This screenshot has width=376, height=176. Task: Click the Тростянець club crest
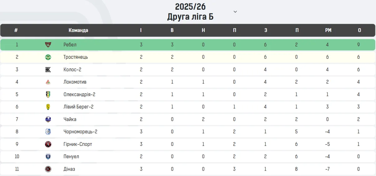[x=48, y=57]
